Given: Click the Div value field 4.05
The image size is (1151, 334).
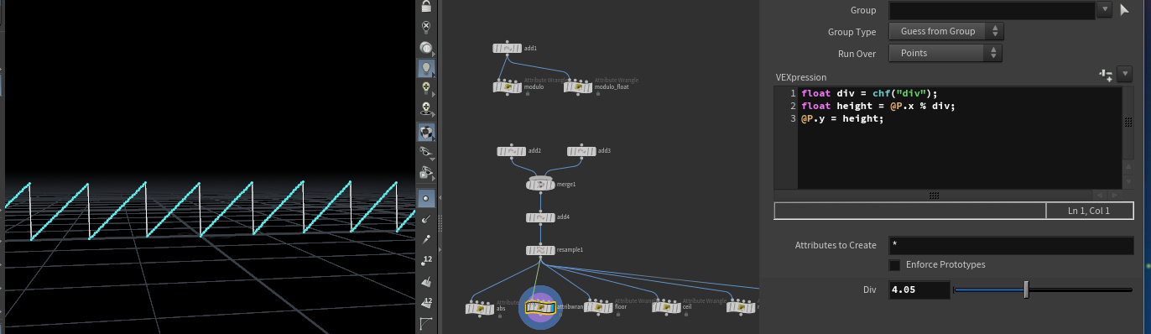Looking at the screenshot, I should coord(919,290).
